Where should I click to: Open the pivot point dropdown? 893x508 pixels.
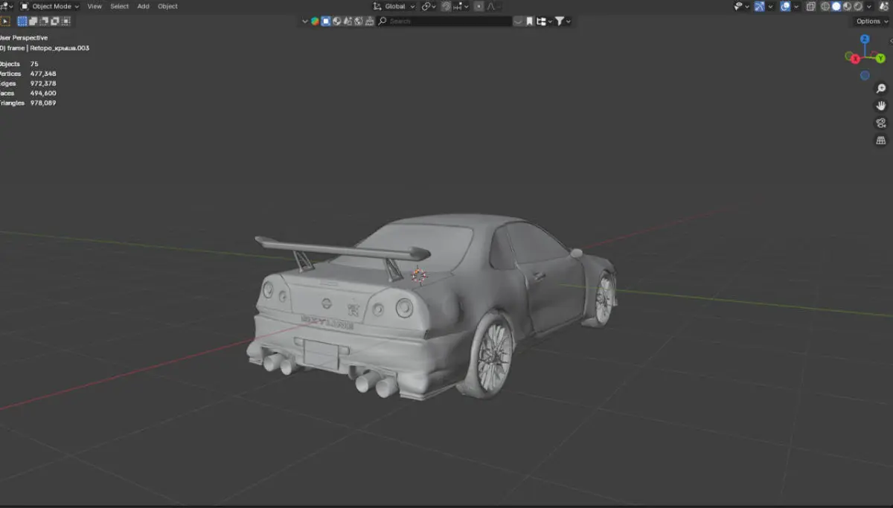[x=428, y=6]
